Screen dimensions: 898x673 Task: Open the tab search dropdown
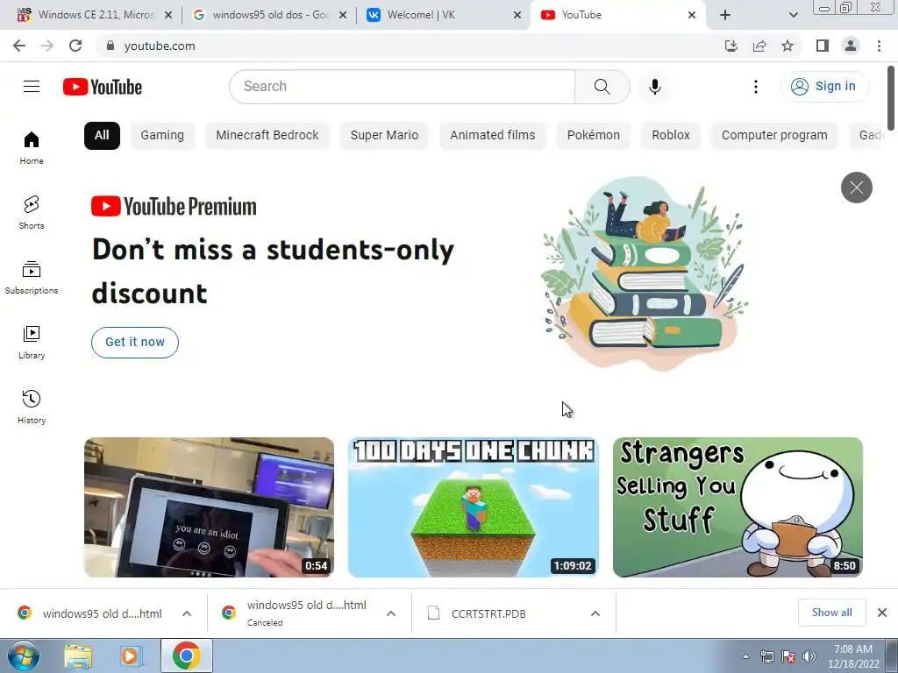click(x=793, y=15)
